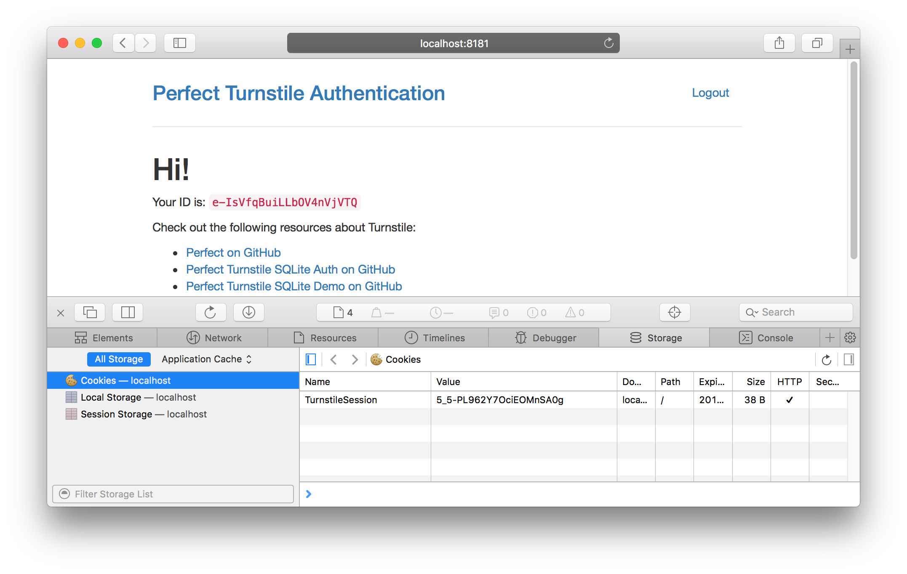
Task: Open the tab overview in Safari
Action: click(816, 43)
